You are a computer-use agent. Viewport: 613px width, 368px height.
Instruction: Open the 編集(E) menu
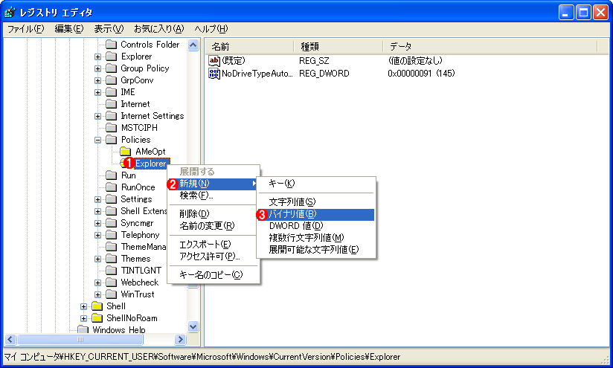(x=68, y=29)
